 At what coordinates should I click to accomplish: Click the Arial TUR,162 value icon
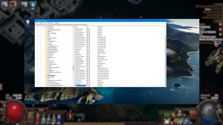click(x=76, y=36)
